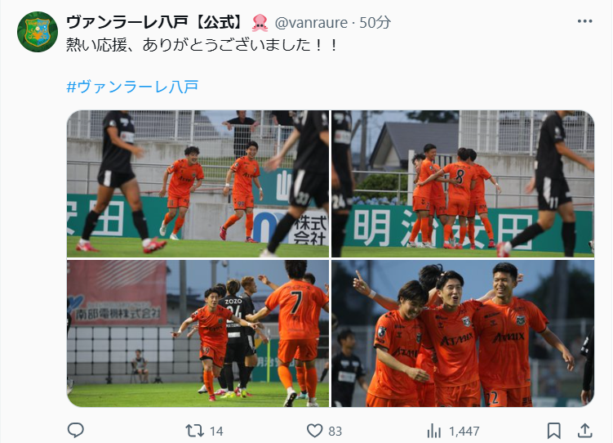
Task: Click the repost arrows icon
Action: 194,431
